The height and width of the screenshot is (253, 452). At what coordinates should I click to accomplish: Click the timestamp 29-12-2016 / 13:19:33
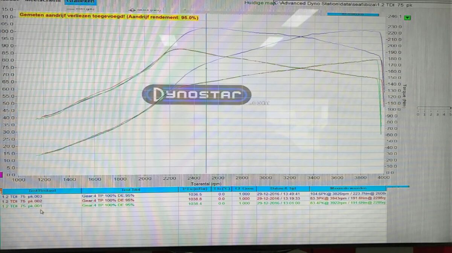tap(278, 199)
